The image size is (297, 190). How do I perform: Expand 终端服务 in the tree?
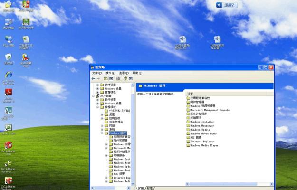106,155
